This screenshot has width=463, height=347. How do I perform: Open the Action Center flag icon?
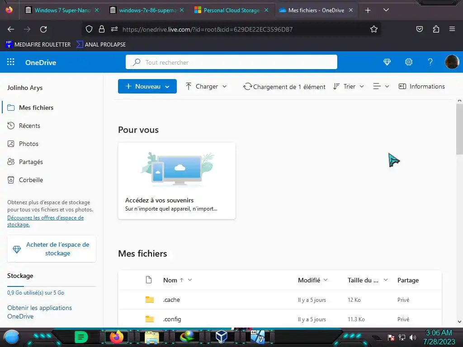391,337
